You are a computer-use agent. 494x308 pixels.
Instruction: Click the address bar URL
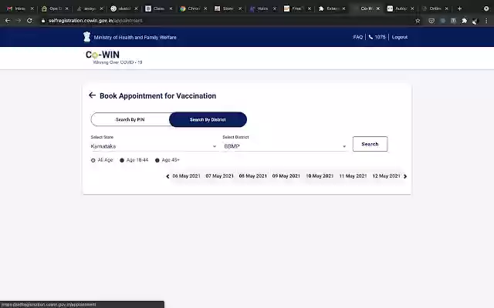tap(96, 21)
